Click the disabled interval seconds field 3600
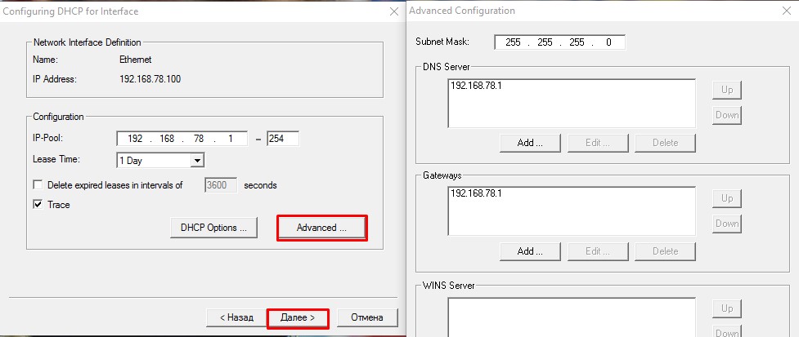This screenshot has height=337, width=799. pos(221,185)
